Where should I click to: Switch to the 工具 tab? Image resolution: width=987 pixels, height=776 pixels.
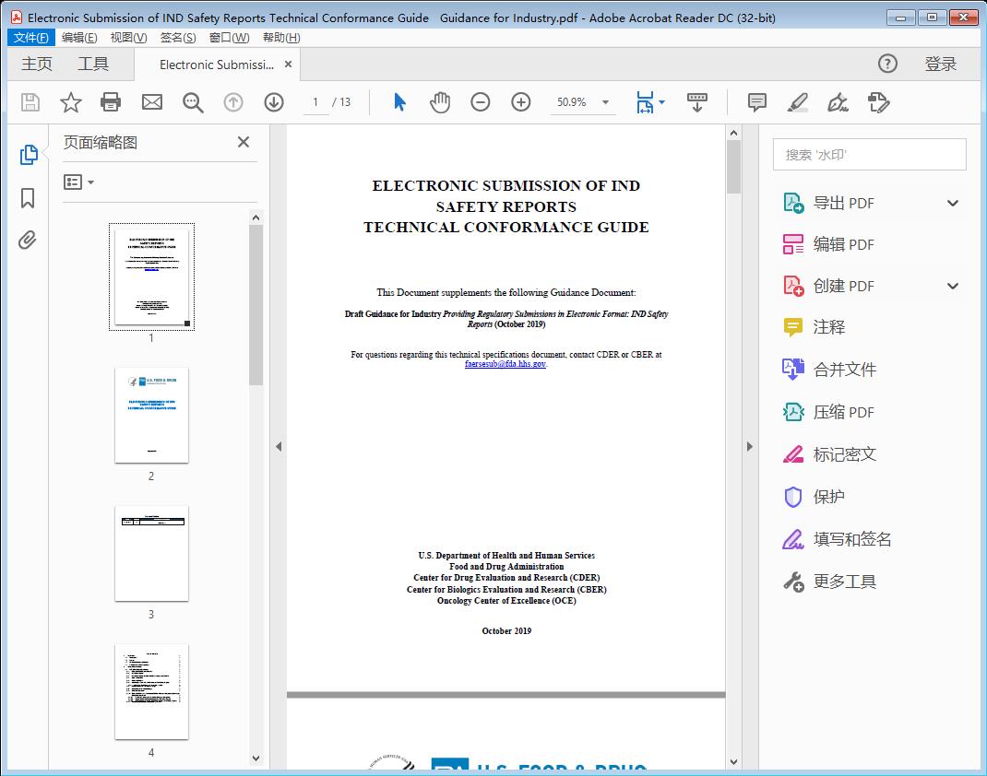pos(93,64)
